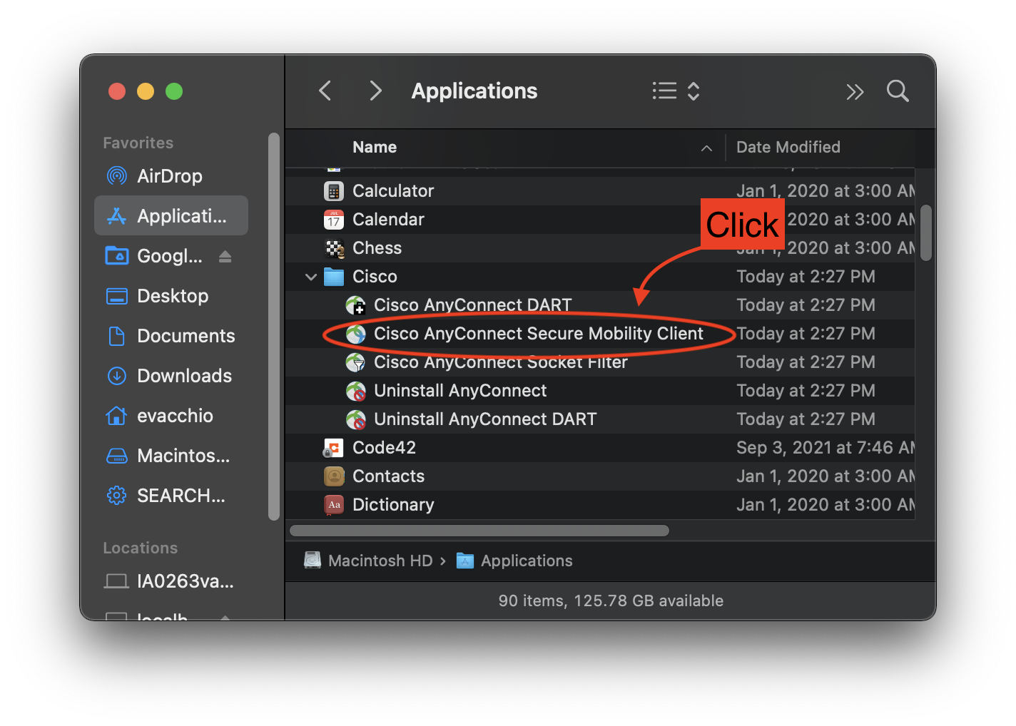
Task: Open the SEARCH saved search item
Action: click(x=171, y=496)
